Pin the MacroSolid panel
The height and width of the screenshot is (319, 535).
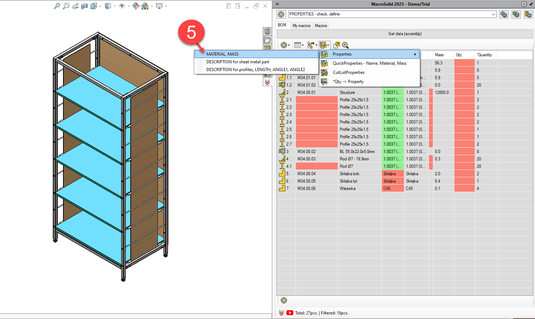coord(531,4)
